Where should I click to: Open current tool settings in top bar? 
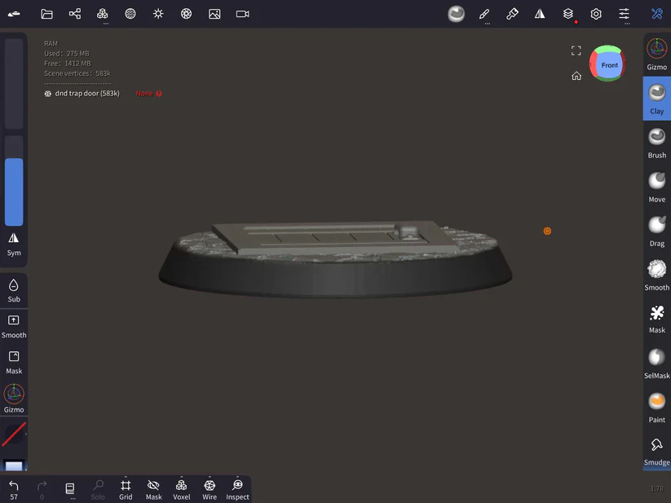pyautogui.click(x=457, y=14)
